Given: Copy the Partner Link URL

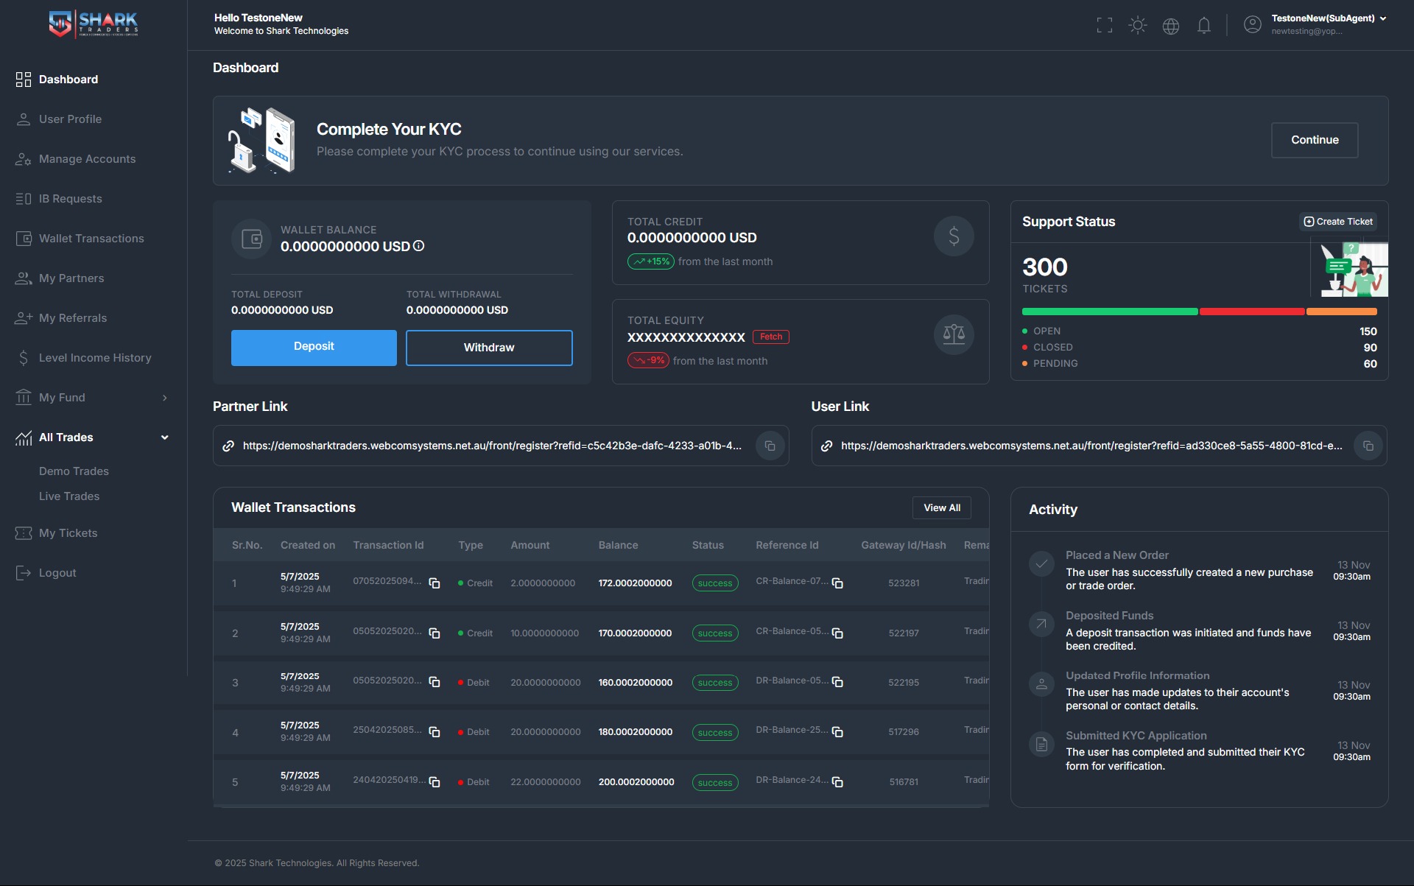Looking at the screenshot, I should click(x=770, y=446).
